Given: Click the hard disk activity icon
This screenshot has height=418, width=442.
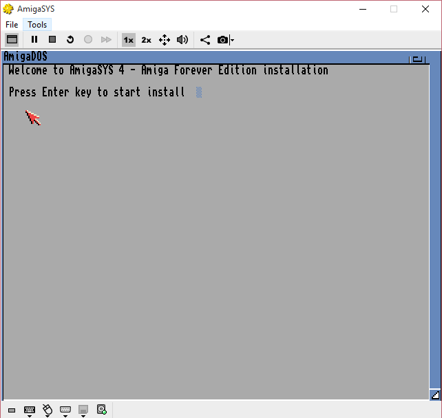Looking at the screenshot, I should pyautogui.click(x=101, y=410).
